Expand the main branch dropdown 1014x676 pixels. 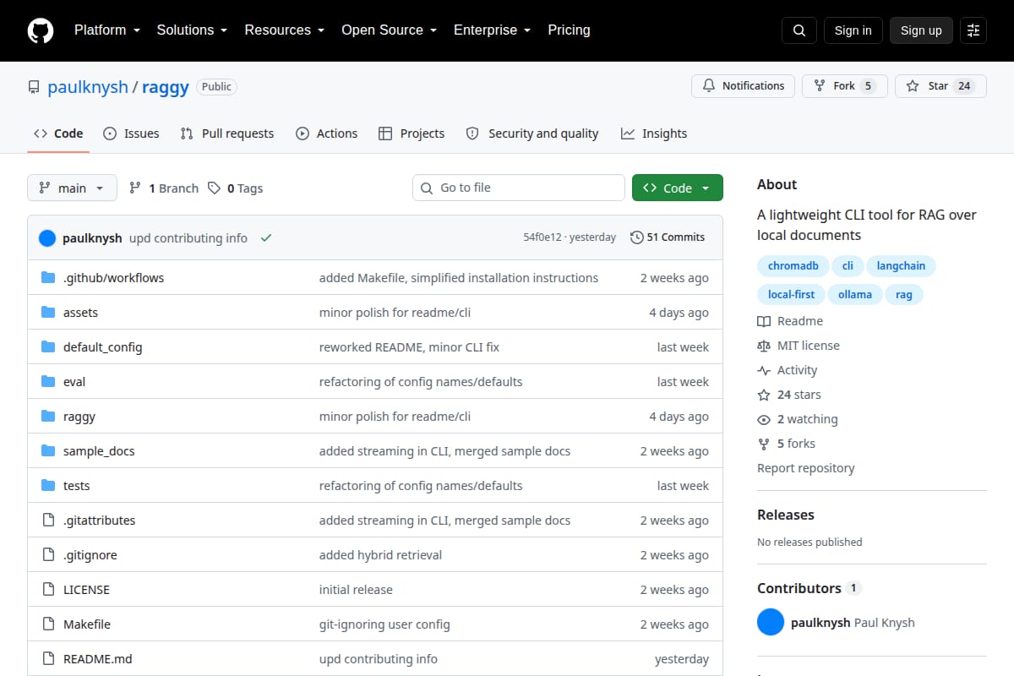coord(72,188)
